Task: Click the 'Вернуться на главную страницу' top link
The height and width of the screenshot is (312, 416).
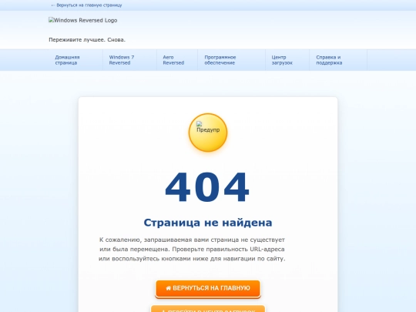Action: (86, 5)
